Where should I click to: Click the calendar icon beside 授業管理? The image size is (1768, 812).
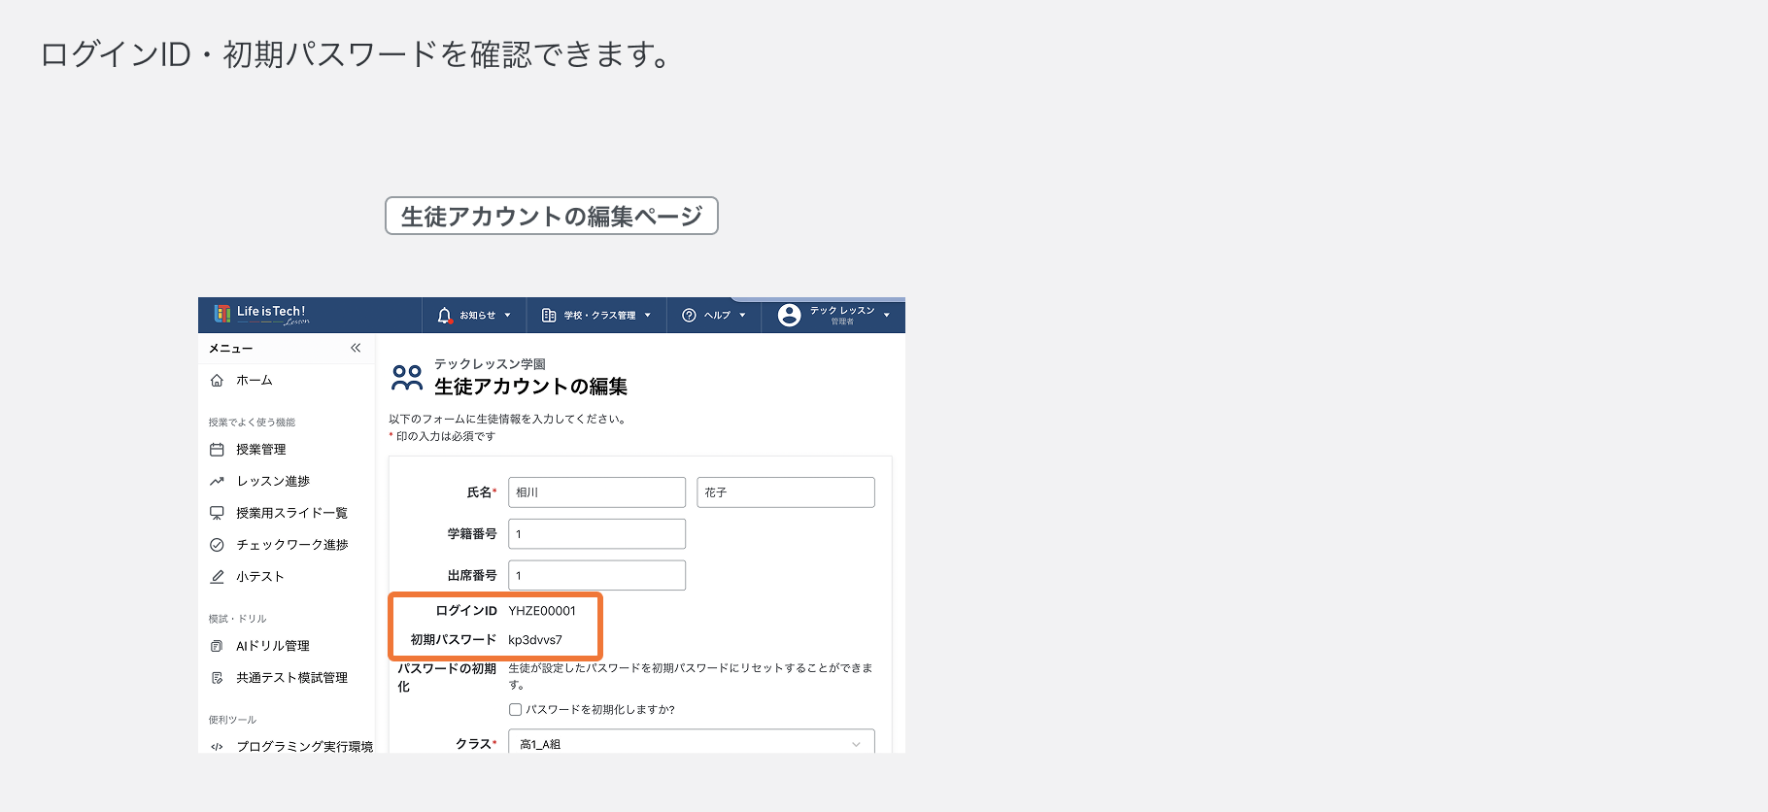217,450
